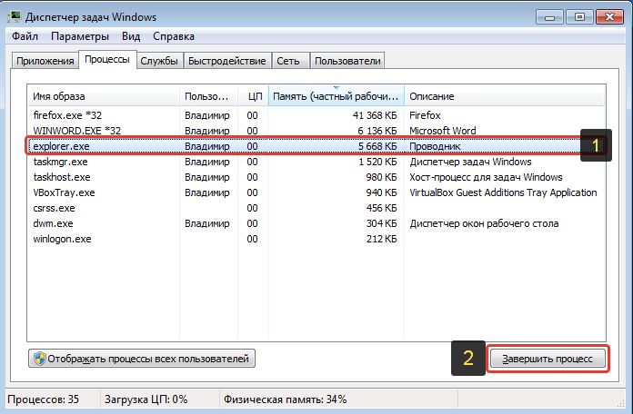Click the Microsoft Word description
633x414 pixels.
(443, 131)
